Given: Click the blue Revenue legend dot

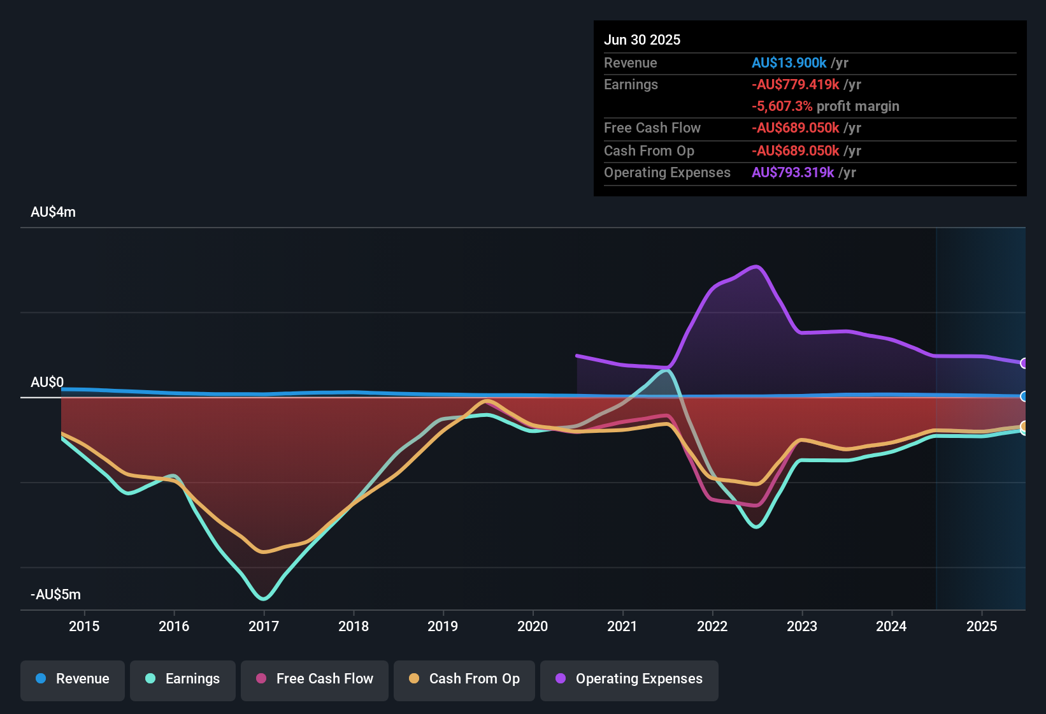Looking at the screenshot, I should coord(41,678).
